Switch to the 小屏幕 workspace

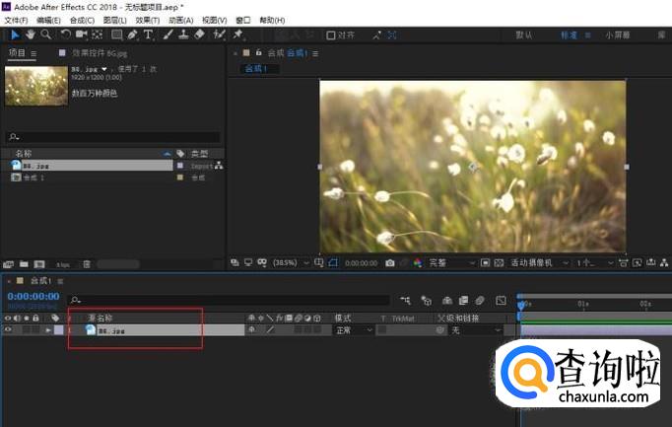(x=620, y=35)
